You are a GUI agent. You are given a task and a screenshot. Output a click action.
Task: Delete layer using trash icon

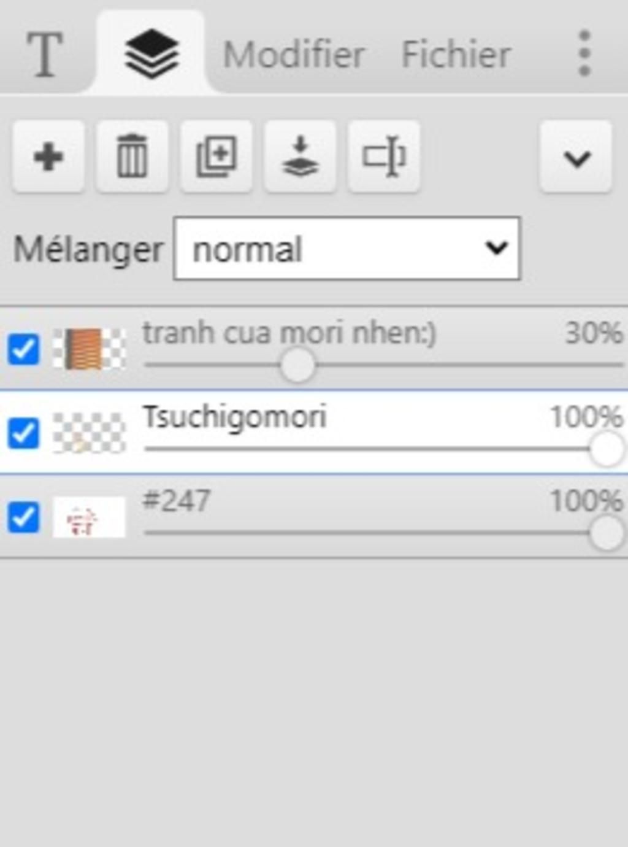pos(132,157)
